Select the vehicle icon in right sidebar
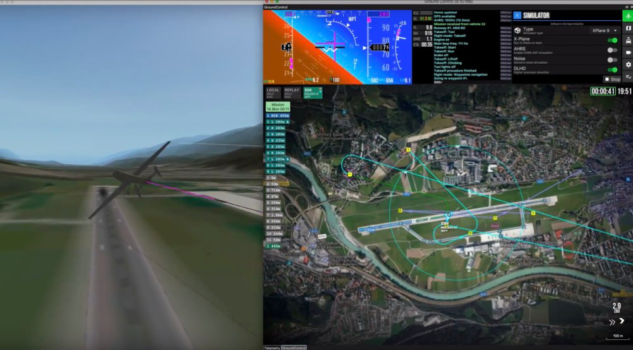The image size is (633, 350). click(628, 40)
